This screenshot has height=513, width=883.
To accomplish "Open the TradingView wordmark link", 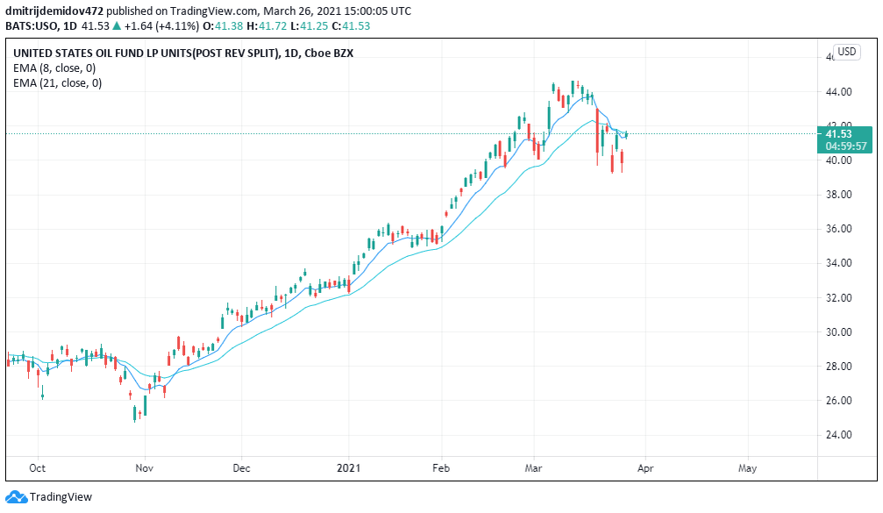I will [x=61, y=496].
